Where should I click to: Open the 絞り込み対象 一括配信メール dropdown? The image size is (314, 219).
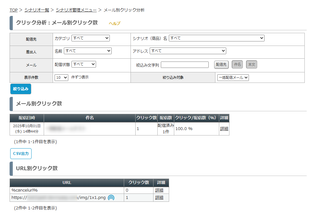click(233, 77)
